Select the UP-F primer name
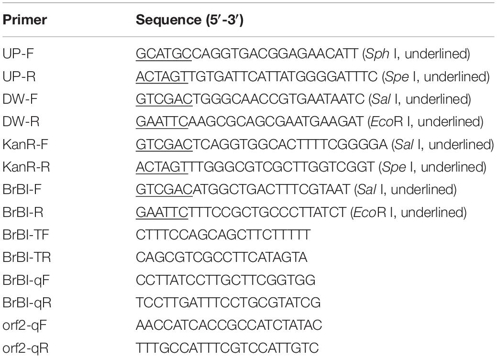The image size is (497, 358). [18, 54]
